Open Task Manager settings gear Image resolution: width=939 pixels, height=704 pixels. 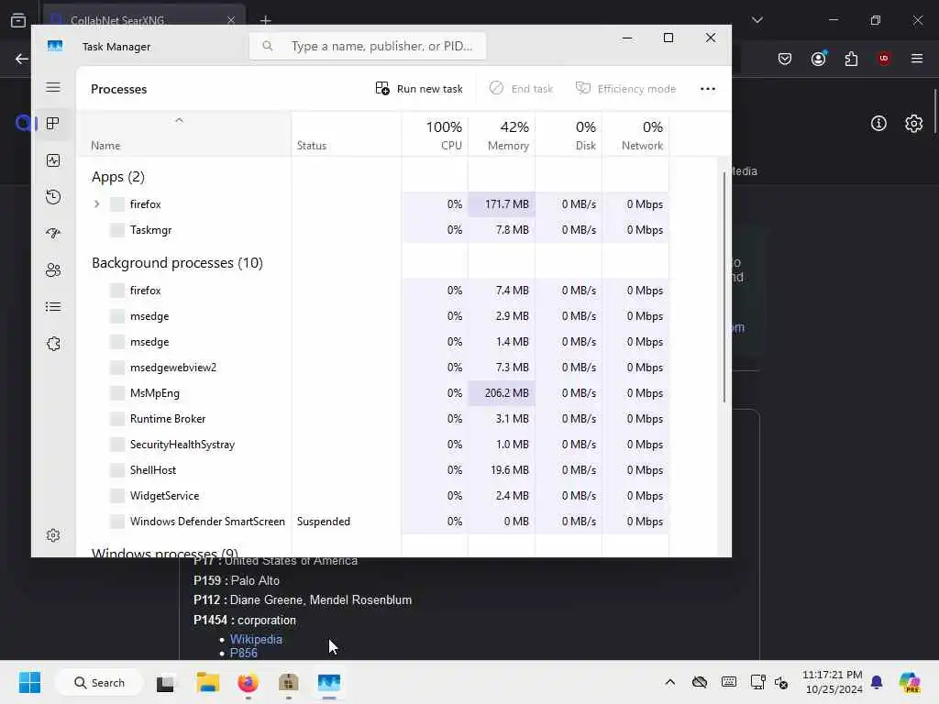(x=53, y=535)
